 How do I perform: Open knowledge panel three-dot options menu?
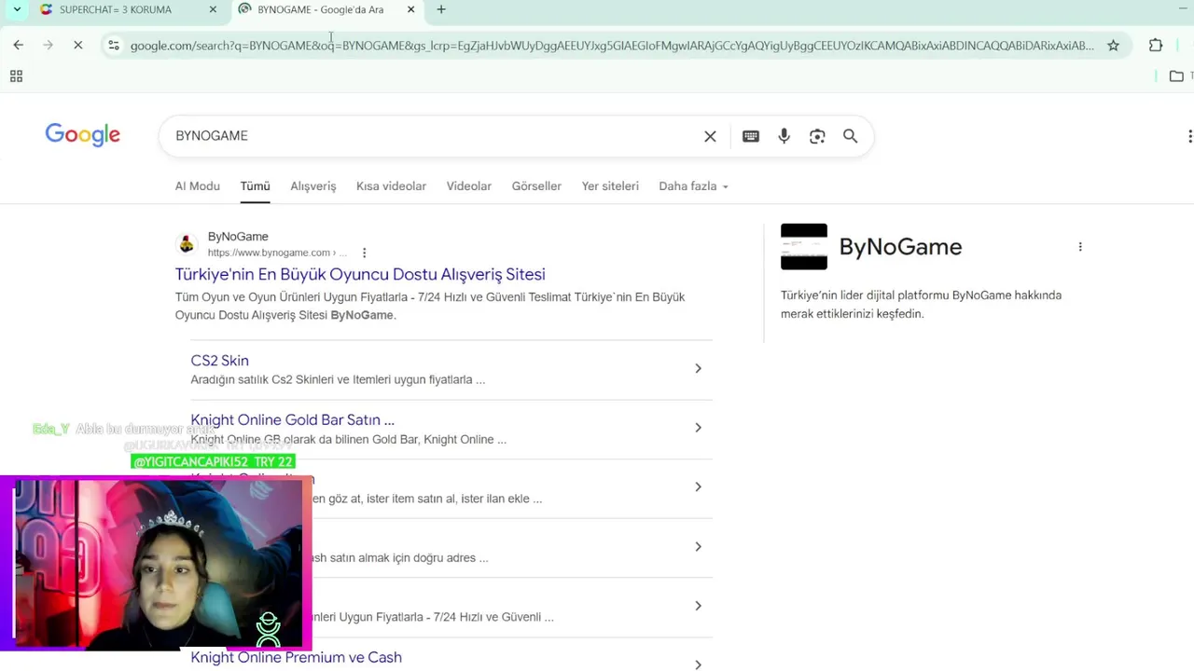click(x=1080, y=247)
